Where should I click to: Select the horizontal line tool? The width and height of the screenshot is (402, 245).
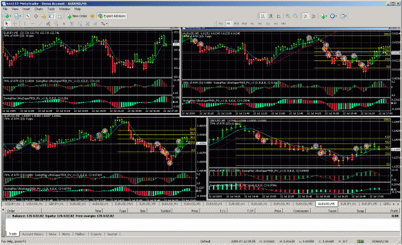pyautogui.click(x=33, y=24)
